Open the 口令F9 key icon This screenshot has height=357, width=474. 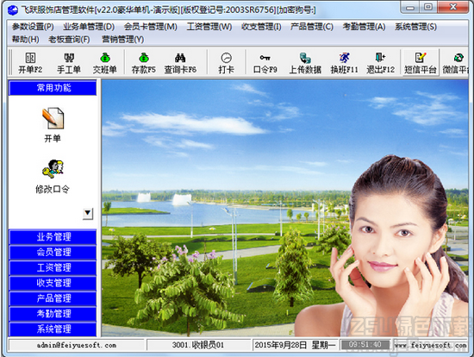265,63
